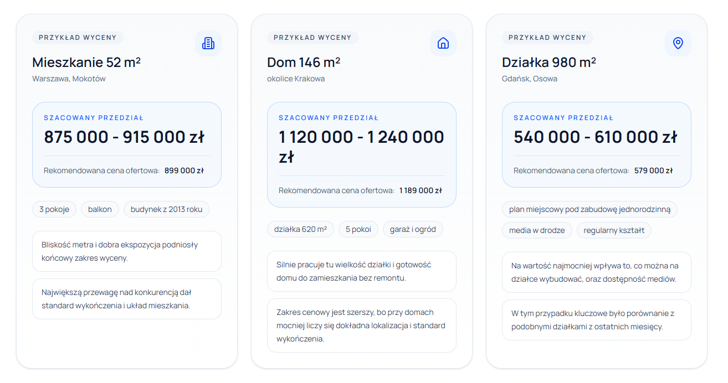Screen dimensions: 728x383
Task: Click the note about porównanie z podobnymi działkami
Action: (x=597, y=320)
